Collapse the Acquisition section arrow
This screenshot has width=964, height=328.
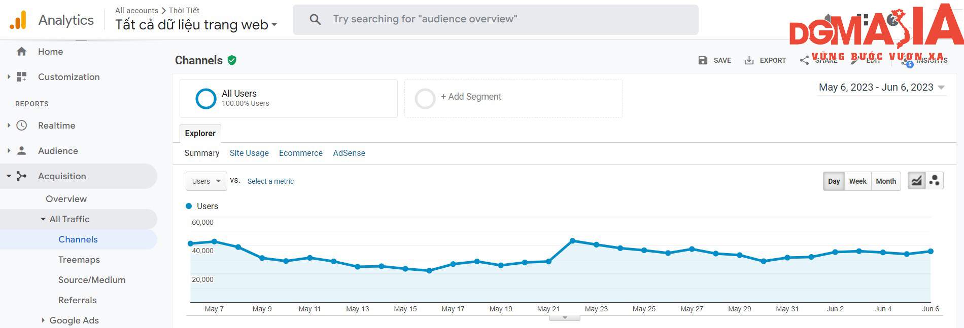[9, 176]
